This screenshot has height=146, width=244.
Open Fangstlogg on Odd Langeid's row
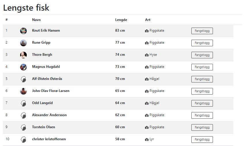202,103
